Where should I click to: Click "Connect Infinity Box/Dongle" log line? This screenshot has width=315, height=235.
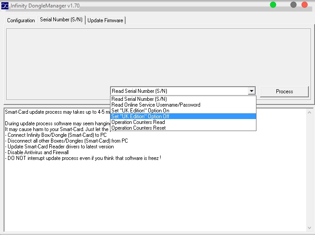point(56,135)
